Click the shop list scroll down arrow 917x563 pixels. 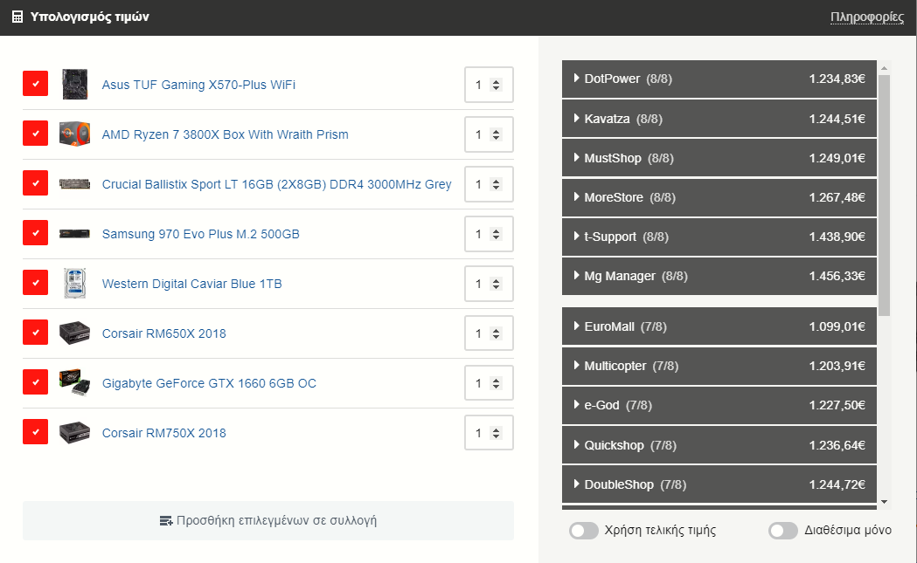tap(885, 501)
